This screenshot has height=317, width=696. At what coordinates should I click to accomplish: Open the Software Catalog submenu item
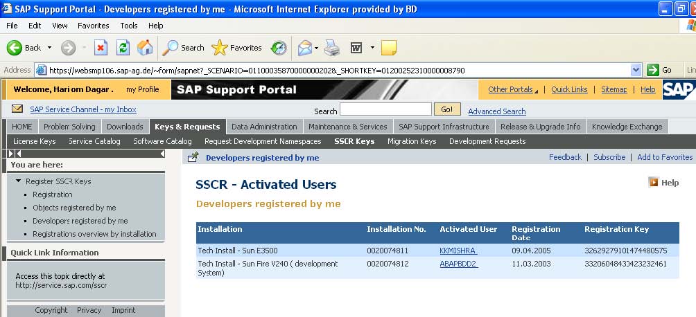[x=162, y=141]
